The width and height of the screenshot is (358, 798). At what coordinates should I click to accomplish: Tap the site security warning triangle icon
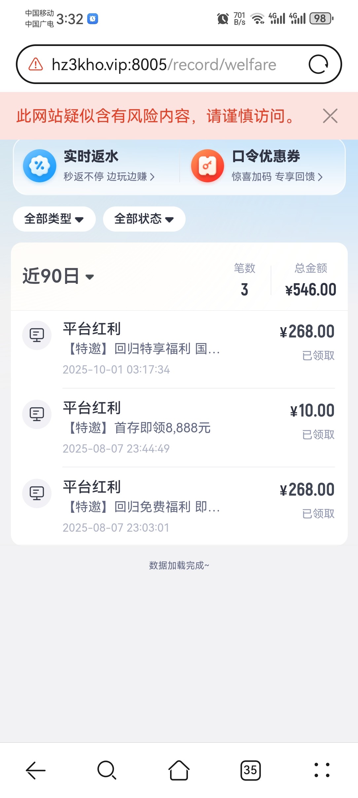point(36,64)
